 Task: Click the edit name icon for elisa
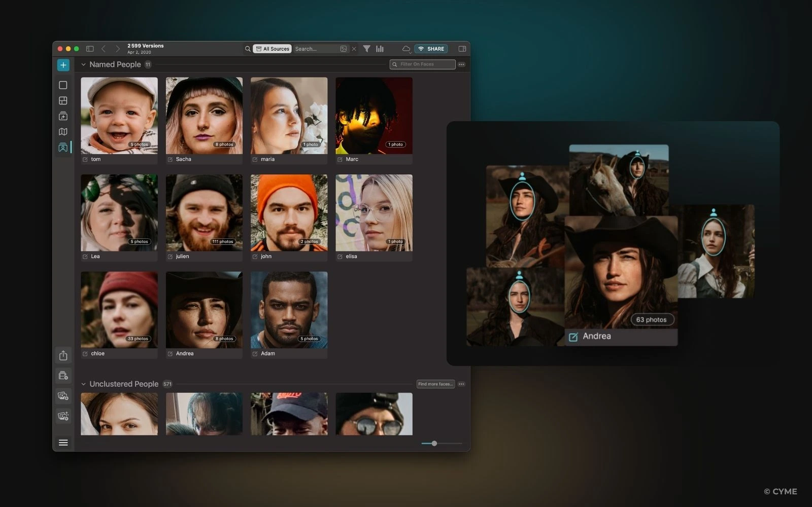(x=340, y=257)
